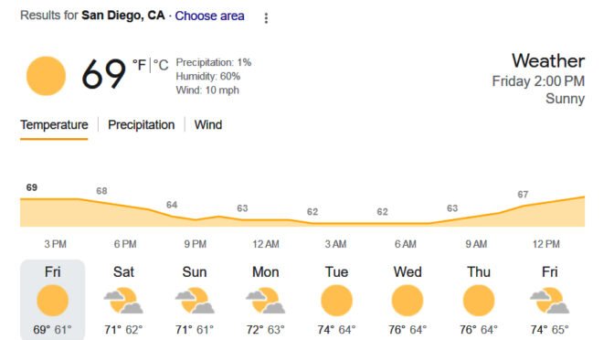The width and height of the screenshot is (614, 340).
Task: Select next Friday's partly cloudy icon
Action: pyautogui.click(x=549, y=301)
